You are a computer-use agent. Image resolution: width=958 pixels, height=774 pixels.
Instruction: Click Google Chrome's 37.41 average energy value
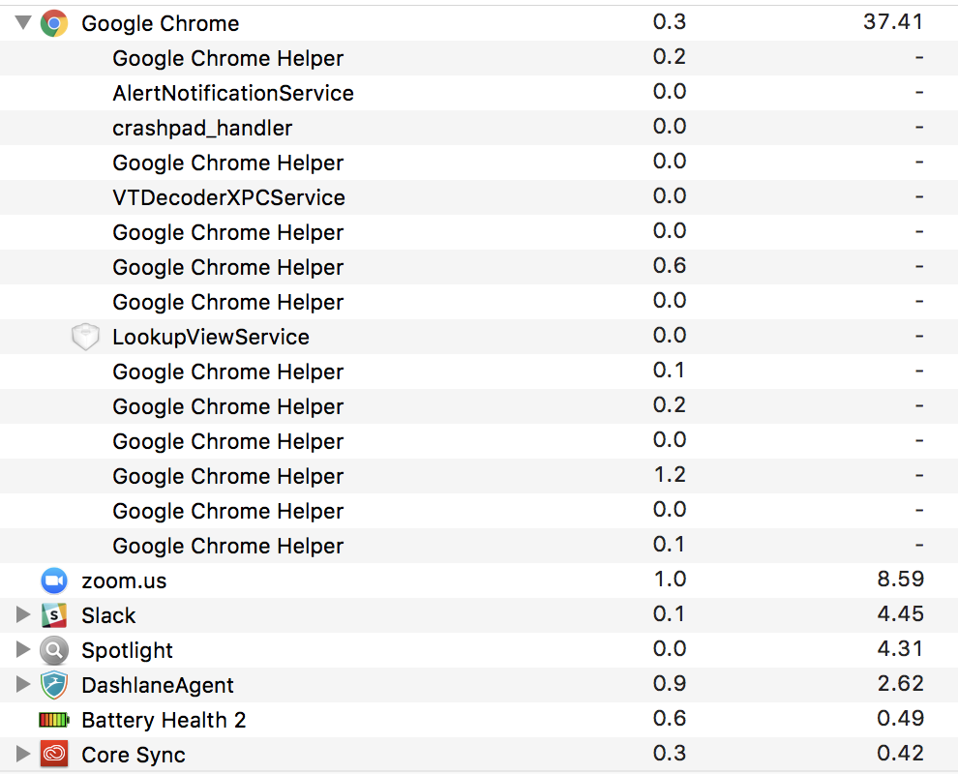(x=892, y=22)
